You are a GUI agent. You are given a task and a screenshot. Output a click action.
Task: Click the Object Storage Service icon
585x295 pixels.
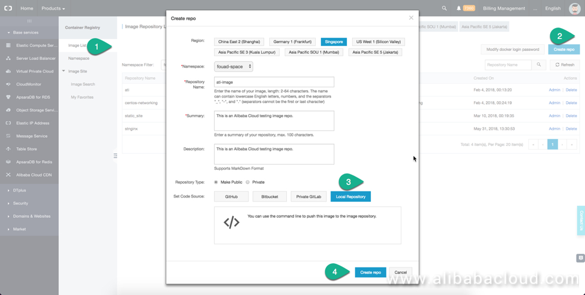point(8,110)
